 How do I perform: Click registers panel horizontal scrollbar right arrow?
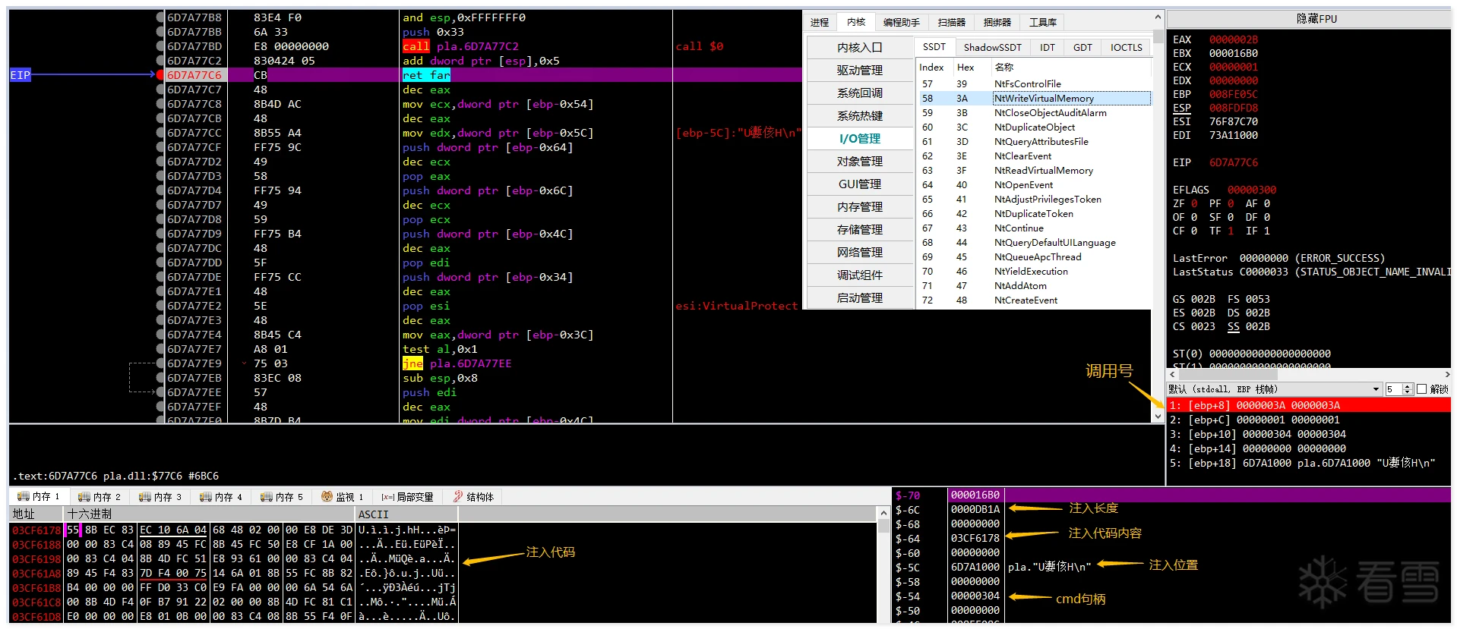click(x=1446, y=374)
